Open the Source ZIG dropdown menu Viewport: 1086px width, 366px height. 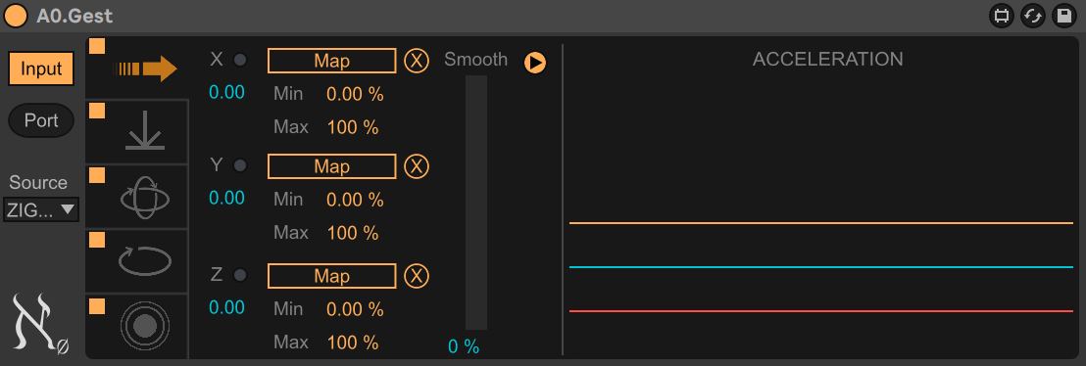41,209
